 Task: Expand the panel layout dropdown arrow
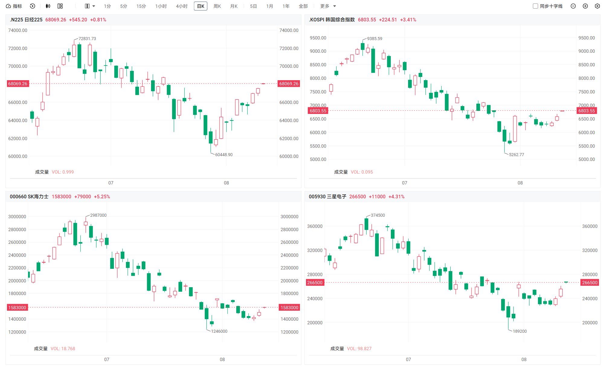(x=94, y=6)
